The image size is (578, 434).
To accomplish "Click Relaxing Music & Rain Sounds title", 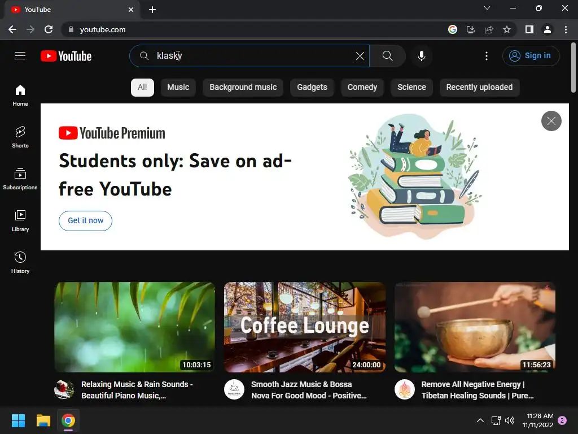I will tap(137, 390).
